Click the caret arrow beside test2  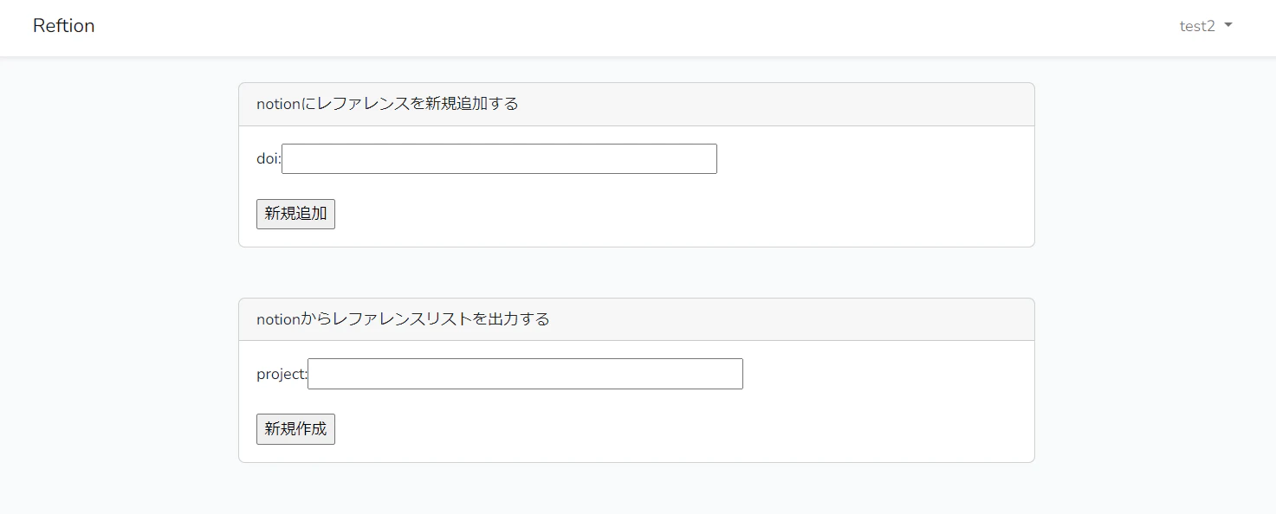(1228, 26)
